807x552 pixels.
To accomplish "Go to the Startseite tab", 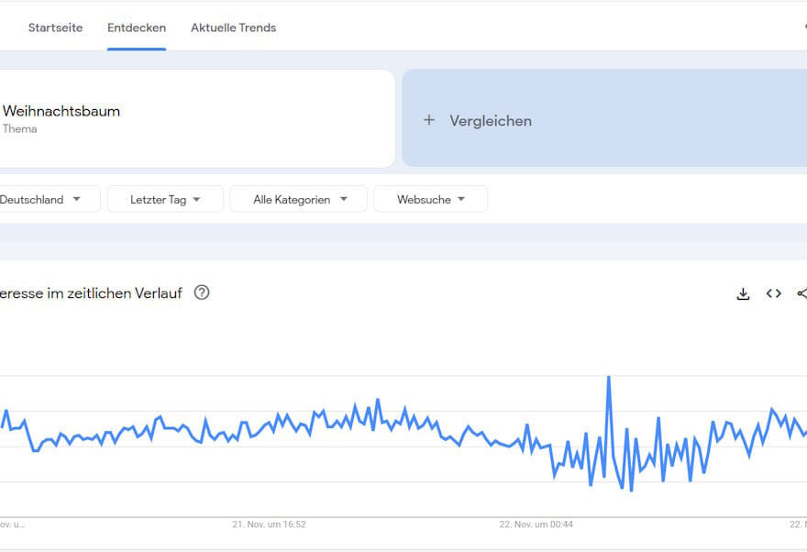I will [x=55, y=28].
